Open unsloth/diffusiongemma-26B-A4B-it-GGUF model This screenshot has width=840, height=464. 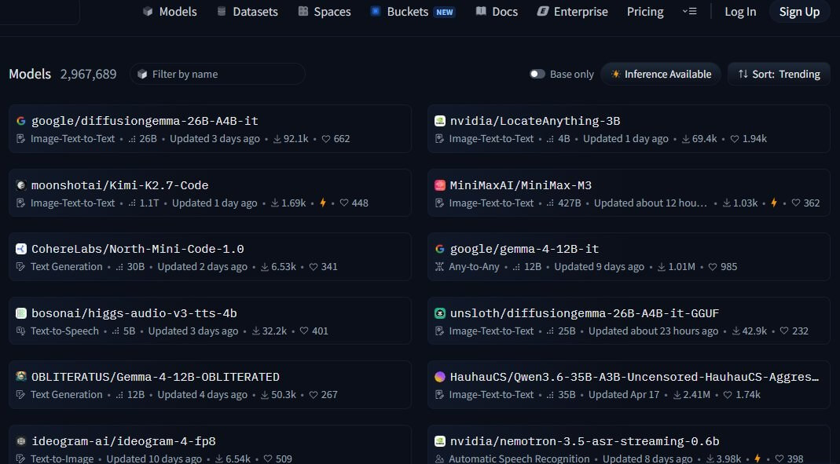pyautogui.click(x=629, y=320)
